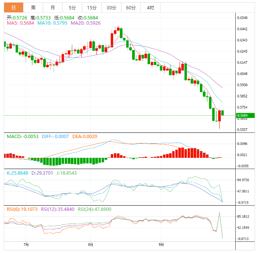The width and height of the screenshot is (258, 253).
Task: Click the 0.5557 price axis label
Action: [x=242, y=130]
